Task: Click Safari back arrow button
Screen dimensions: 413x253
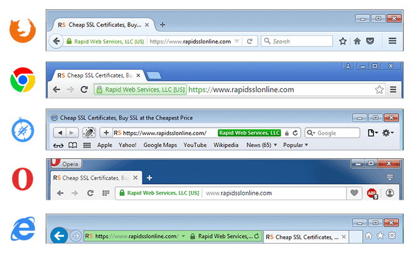Action: point(60,133)
